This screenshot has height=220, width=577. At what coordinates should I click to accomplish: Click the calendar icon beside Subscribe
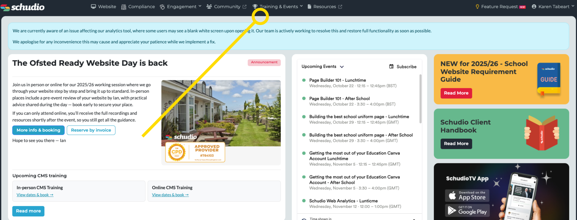pos(391,66)
